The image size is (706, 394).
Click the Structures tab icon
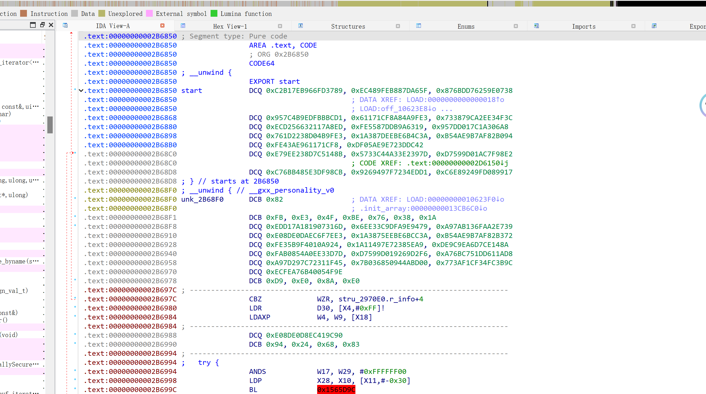(301, 26)
